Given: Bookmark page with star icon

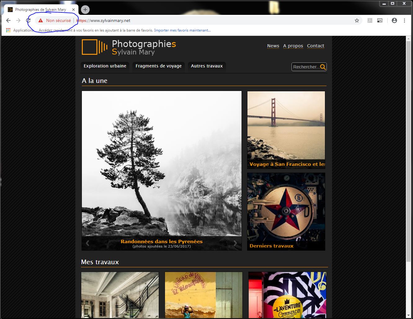Looking at the screenshot, I should (x=357, y=20).
